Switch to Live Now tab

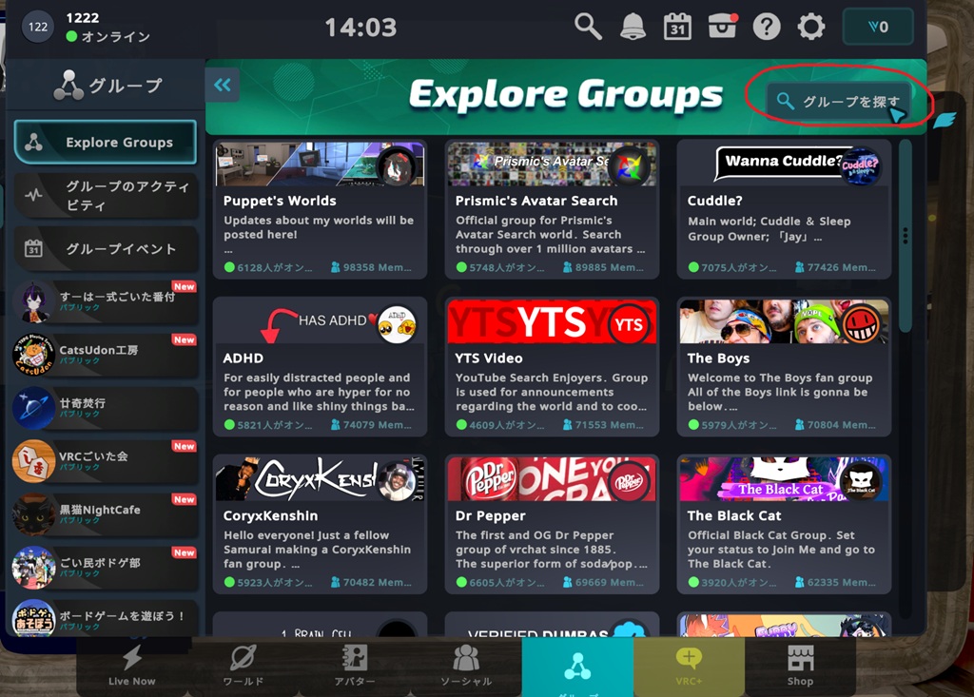(131, 667)
